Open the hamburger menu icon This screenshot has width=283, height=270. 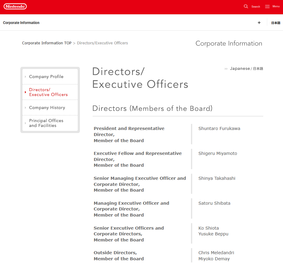(x=267, y=6)
